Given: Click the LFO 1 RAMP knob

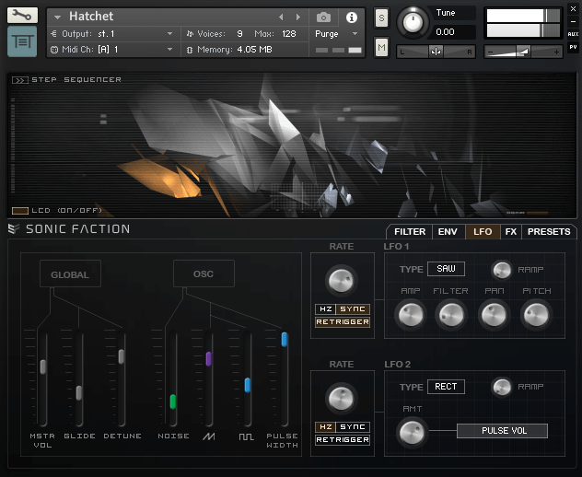Looking at the screenshot, I should click(x=502, y=270).
